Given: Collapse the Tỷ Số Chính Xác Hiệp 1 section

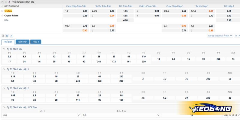Looking at the screenshot, I should 4,69.
